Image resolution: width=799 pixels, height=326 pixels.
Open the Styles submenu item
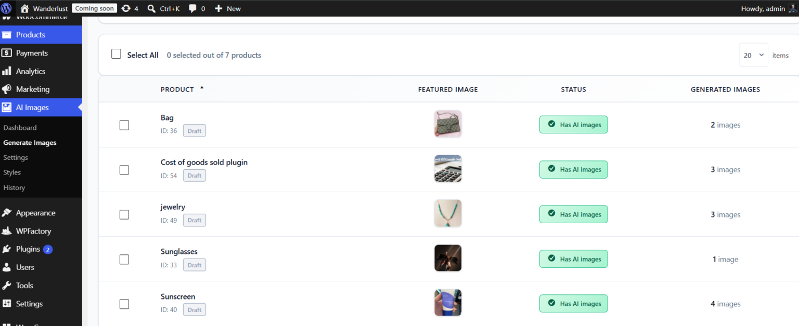[12, 172]
